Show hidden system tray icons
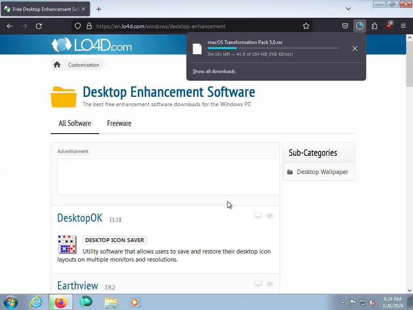413x310 pixels. pyautogui.click(x=343, y=302)
